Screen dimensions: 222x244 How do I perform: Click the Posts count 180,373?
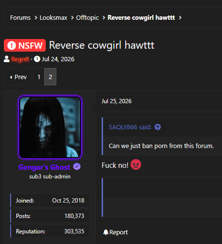coord(74,216)
